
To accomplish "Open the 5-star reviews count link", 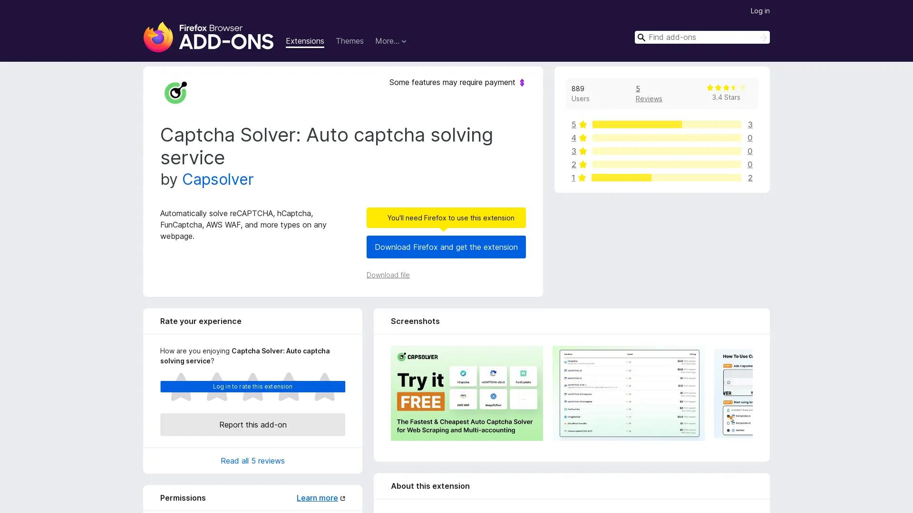I will click(x=750, y=124).
